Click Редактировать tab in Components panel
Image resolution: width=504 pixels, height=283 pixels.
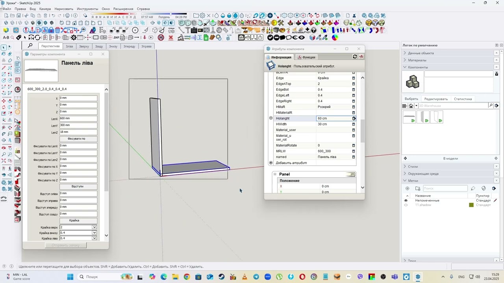click(436, 99)
